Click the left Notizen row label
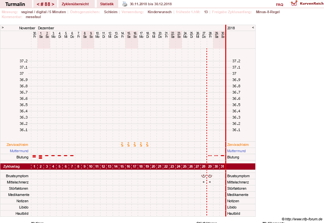This screenshot has width=324, height=223. [22, 201]
